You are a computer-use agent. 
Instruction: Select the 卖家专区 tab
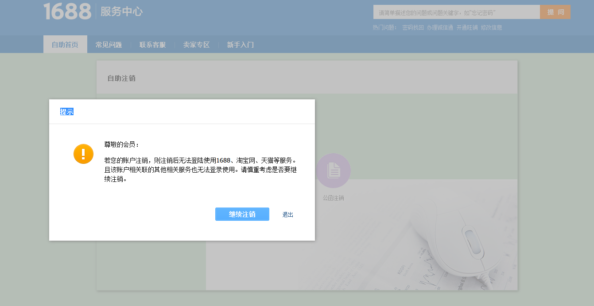coord(196,45)
